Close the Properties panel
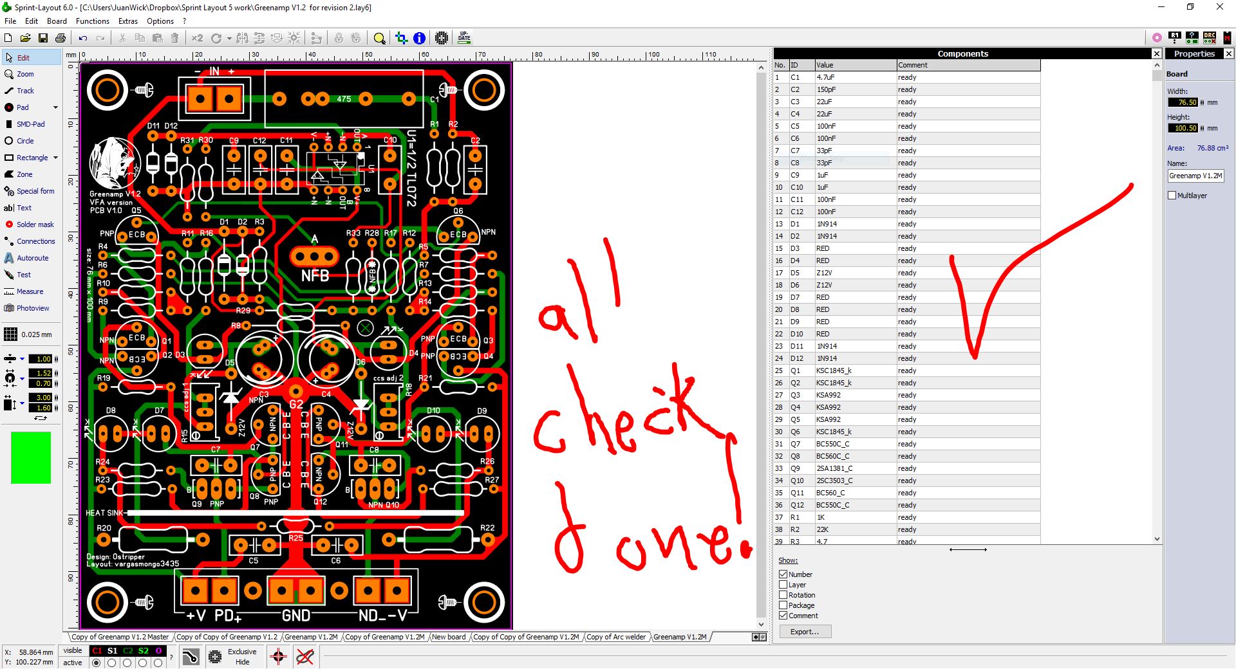1236x669 pixels. click(1229, 54)
